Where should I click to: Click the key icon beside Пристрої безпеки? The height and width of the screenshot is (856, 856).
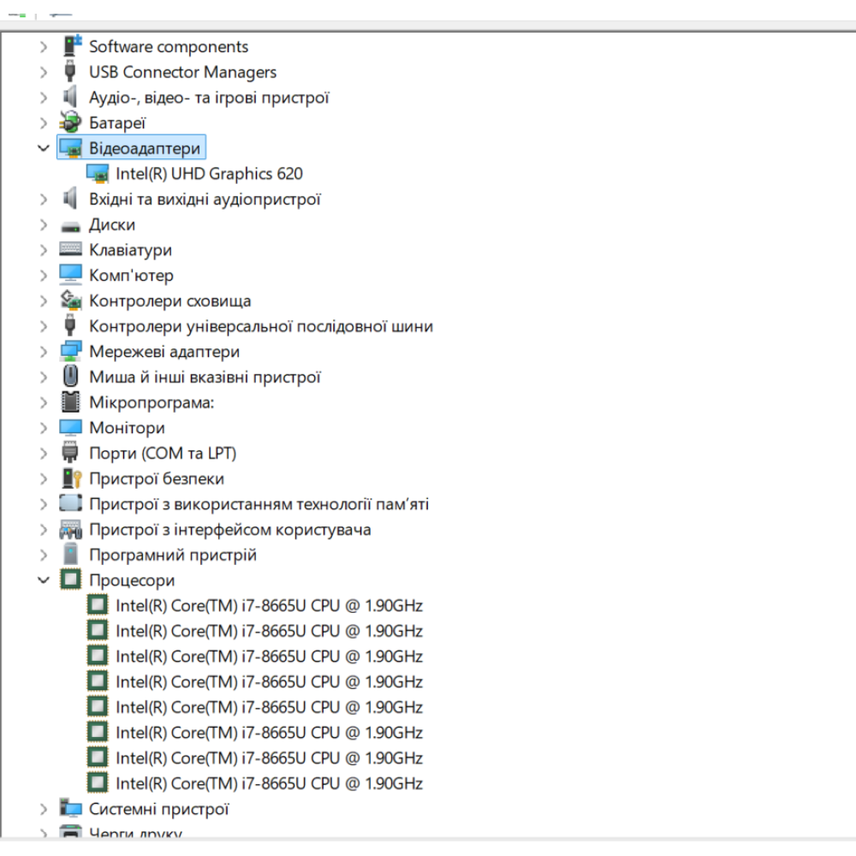click(70, 479)
